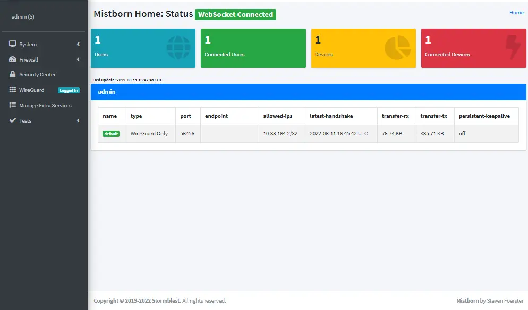Click the System monitor icon
Image resolution: width=528 pixels, height=310 pixels.
point(13,44)
